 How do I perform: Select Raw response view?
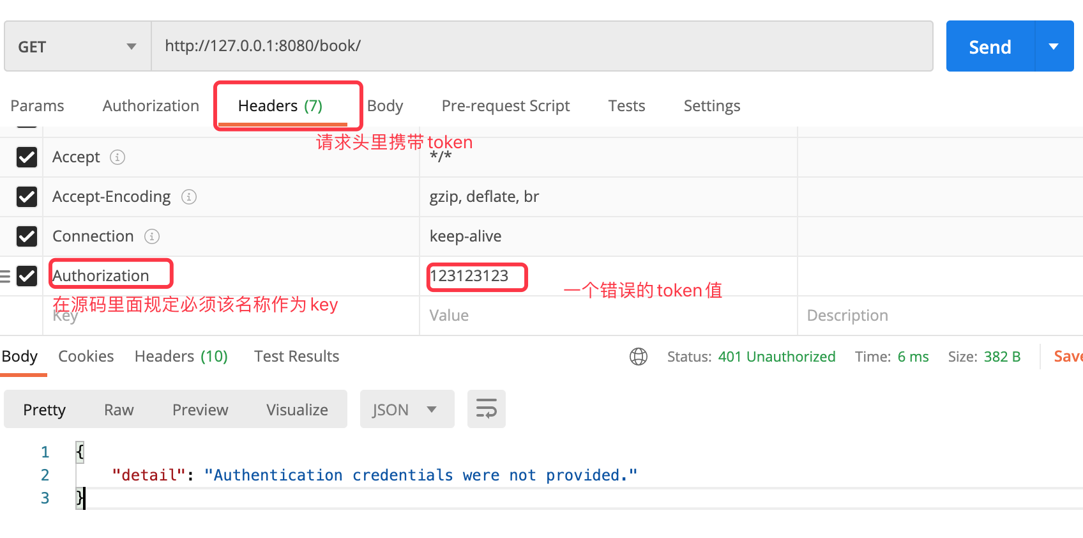point(119,410)
